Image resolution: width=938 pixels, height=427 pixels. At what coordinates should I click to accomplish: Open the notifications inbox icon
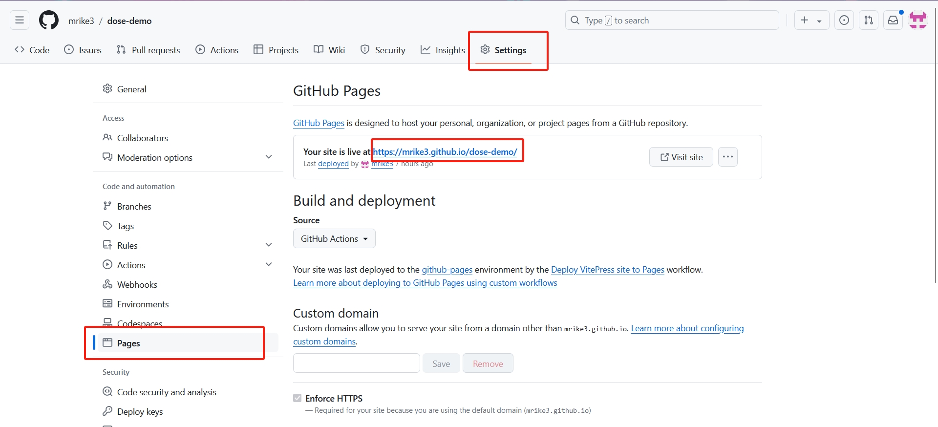tap(893, 20)
